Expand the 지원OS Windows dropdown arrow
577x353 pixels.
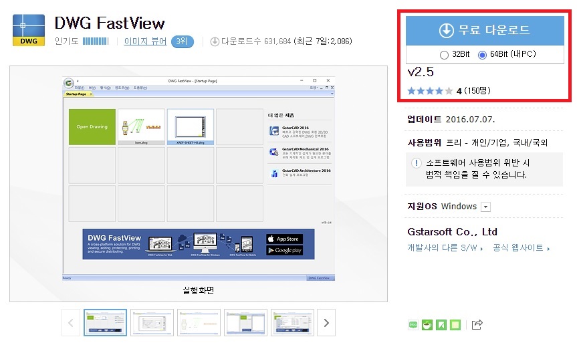point(486,207)
